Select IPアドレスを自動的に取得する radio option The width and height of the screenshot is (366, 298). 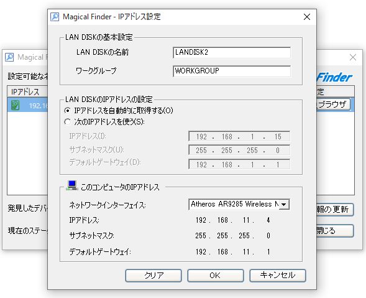pos(68,111)
